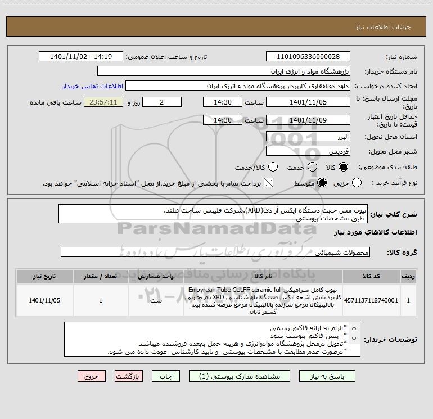This screenshot has width=433, height=419.
Task: Select the کالا/خدمت radio button
Action: click(273, 167)
